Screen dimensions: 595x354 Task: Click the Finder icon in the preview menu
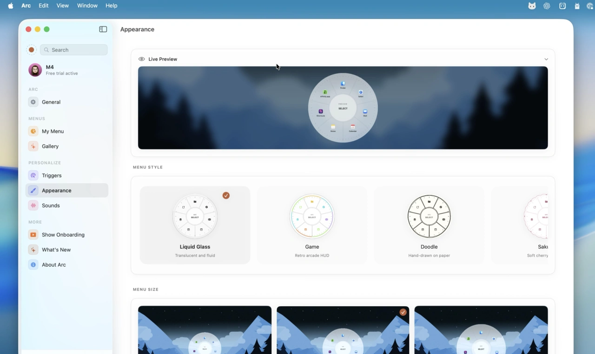[343, 84]
